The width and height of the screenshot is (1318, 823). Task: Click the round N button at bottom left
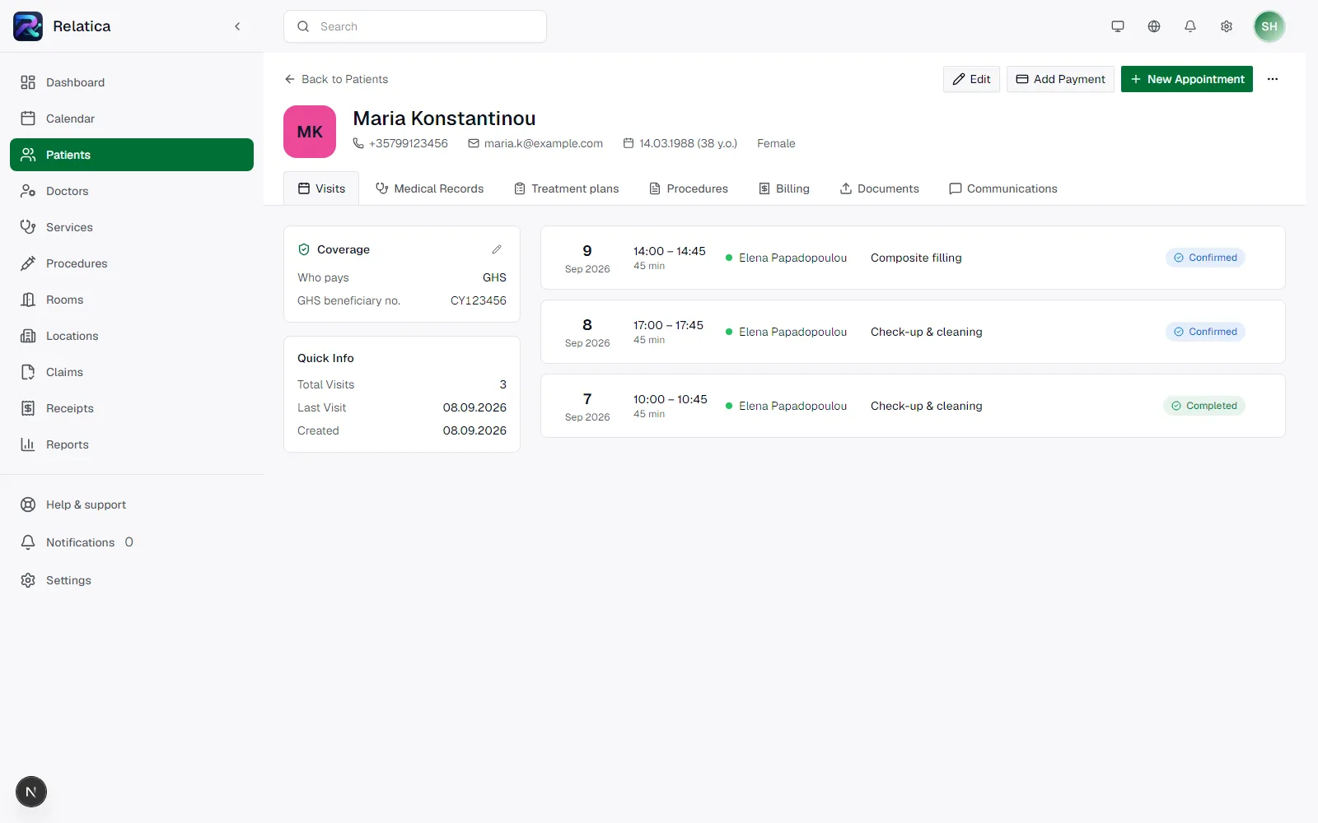pyautogui.click(x=31, y=792)
